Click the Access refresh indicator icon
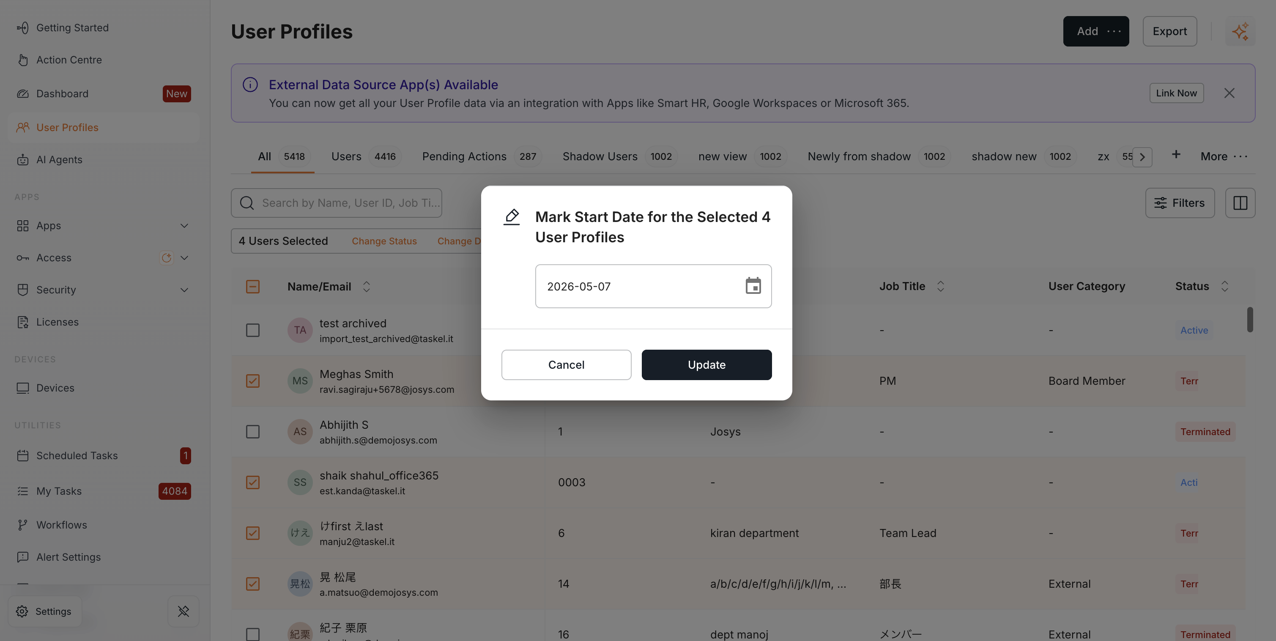1276x641 pixels. (167, 257)
